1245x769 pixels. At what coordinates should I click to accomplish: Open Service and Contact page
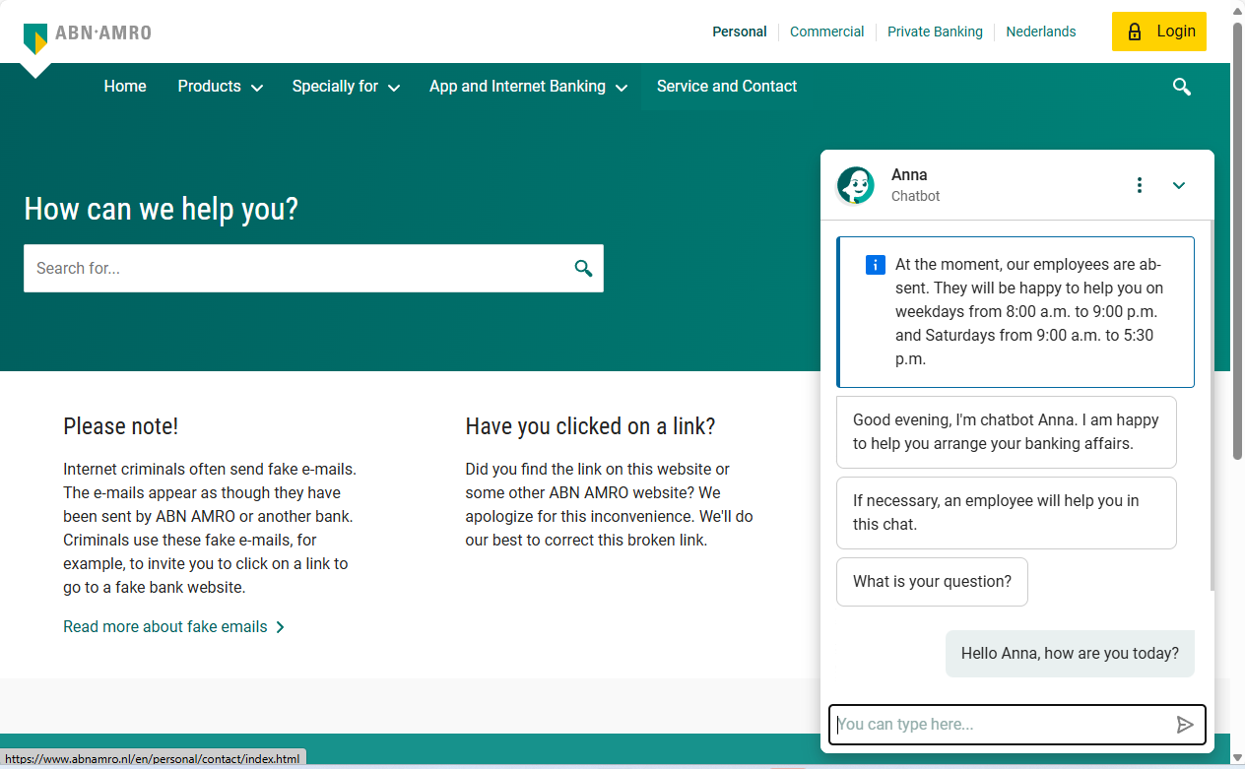coord(727,87)
